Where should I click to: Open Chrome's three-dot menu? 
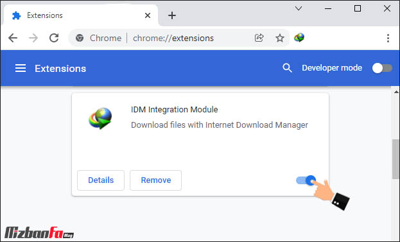[388, 39]
